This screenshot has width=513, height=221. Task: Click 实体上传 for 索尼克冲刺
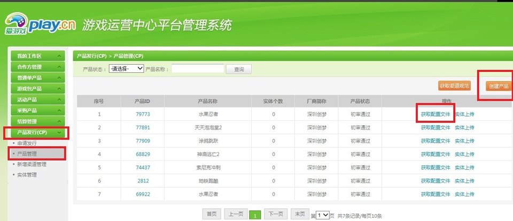pyautogui.click(x=464, y=167)
